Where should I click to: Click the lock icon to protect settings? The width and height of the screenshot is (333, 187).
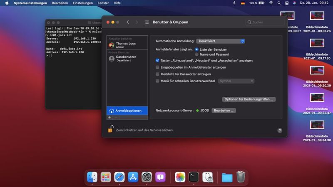111,129
